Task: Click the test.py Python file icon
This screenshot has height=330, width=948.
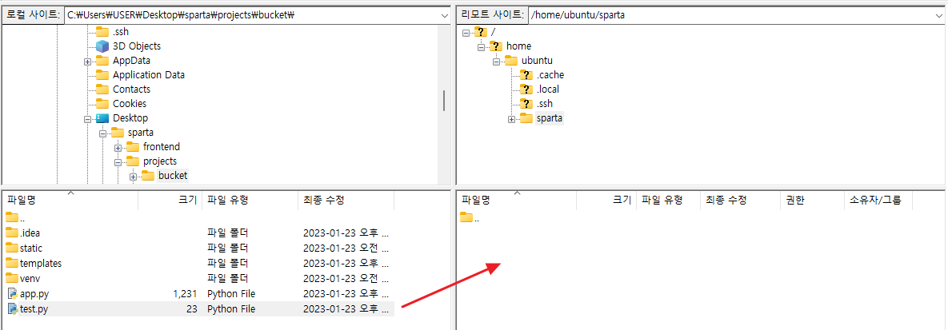Action: [13, 309]
